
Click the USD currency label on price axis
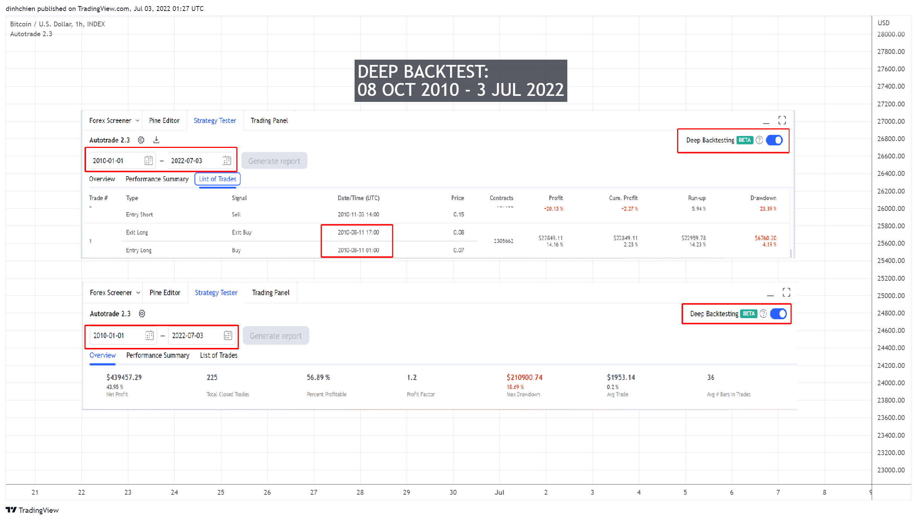click(x=883, y=23)
